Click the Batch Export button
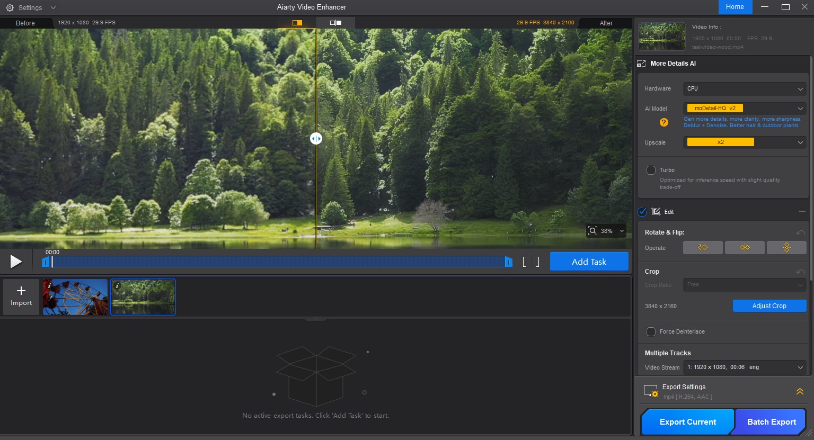The height and width of the screenshot is (440, 814). coord(770,421)
